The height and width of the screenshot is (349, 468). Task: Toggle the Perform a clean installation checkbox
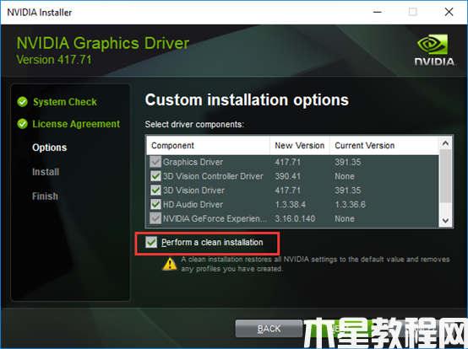[x=151, y=242]
